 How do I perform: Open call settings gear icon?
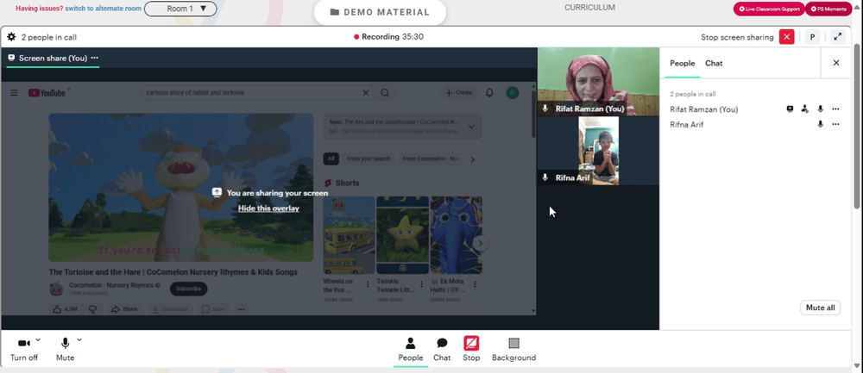pyautogui.click(x=11, y=37)
